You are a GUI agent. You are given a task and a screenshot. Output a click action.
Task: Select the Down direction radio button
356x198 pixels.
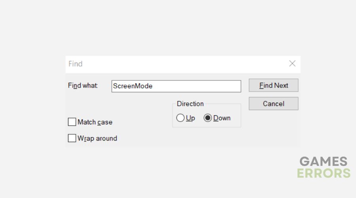(208, 118)
